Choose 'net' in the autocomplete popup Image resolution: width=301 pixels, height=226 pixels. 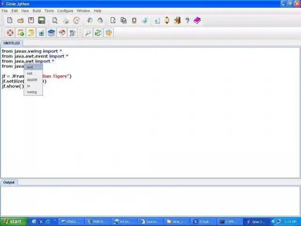tap(33, 73)
